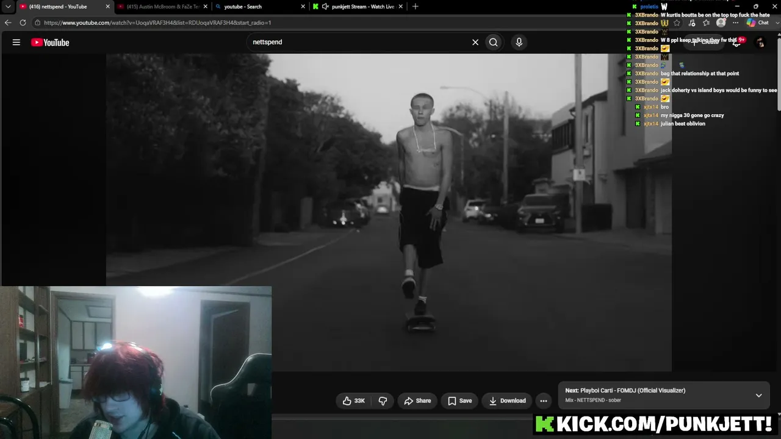Click the YouTube search box

(x=360, y=42)
